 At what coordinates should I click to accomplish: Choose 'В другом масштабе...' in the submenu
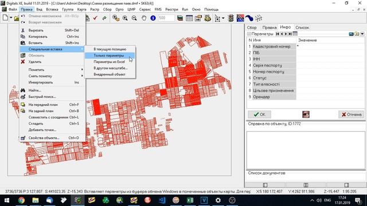pyautogui.click(x=110, y=68)
